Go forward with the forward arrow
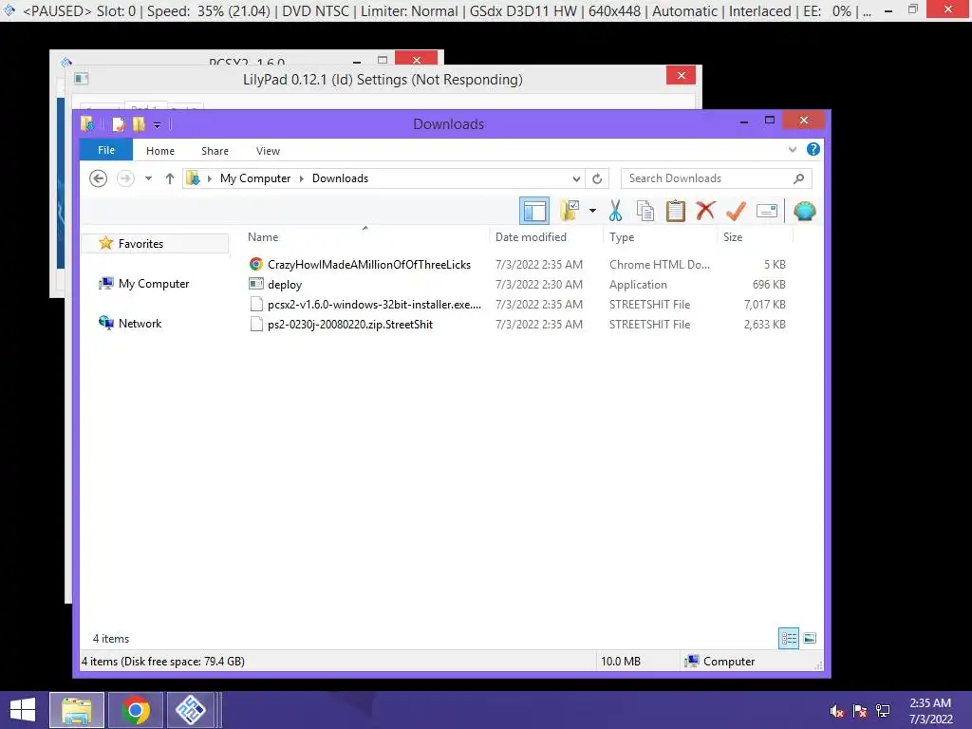 (x=126, y=178)
